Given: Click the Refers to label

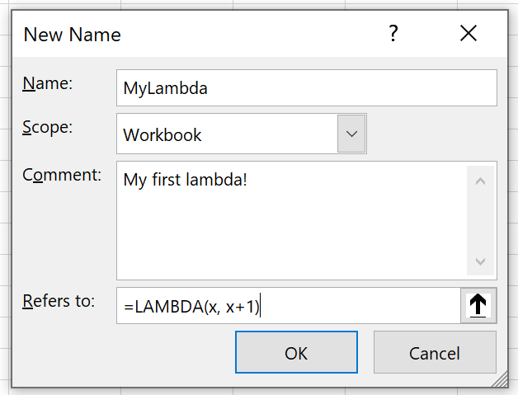Looking at the screenshot, I should pyautogui.click(x=59, y=301).
